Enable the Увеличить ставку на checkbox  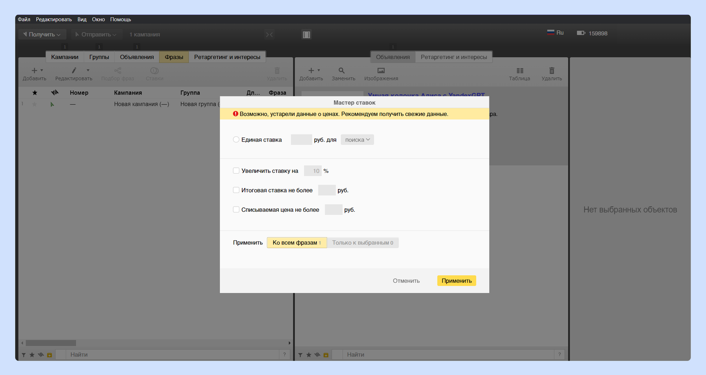[x=236, y=171]
